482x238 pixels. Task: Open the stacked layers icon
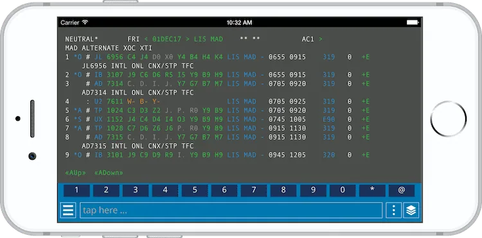[x=411, y=210]
